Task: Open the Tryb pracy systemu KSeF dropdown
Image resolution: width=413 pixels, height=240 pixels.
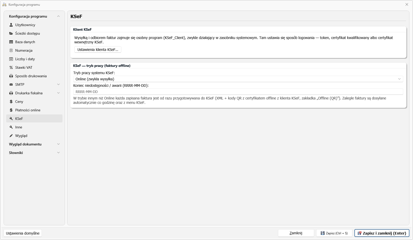Action: 238,79
